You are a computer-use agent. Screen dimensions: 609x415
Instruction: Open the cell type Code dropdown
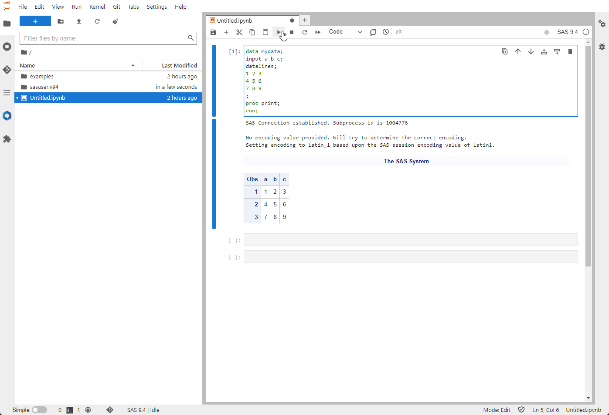click(x=345, y=32)
